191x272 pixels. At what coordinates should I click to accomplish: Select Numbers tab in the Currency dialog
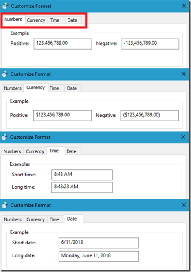pos(13,88)
